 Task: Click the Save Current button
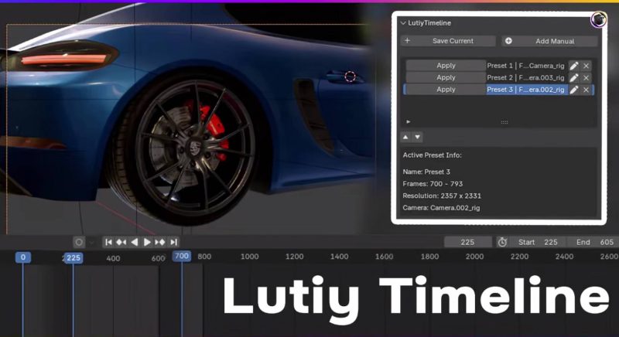tap(448, 41)
